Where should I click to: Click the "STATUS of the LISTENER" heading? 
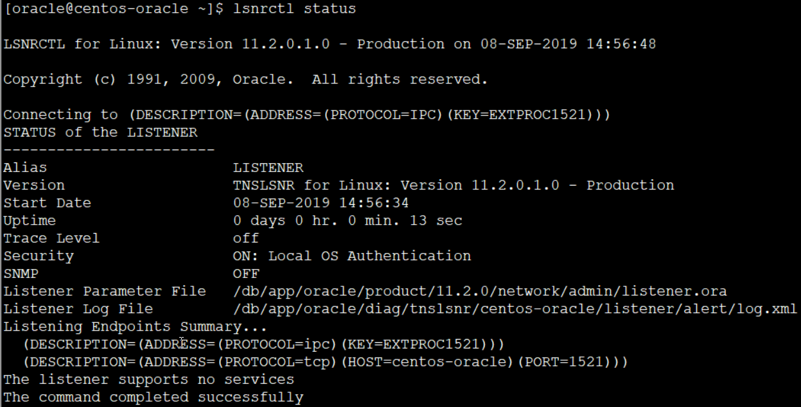[100, 132]
